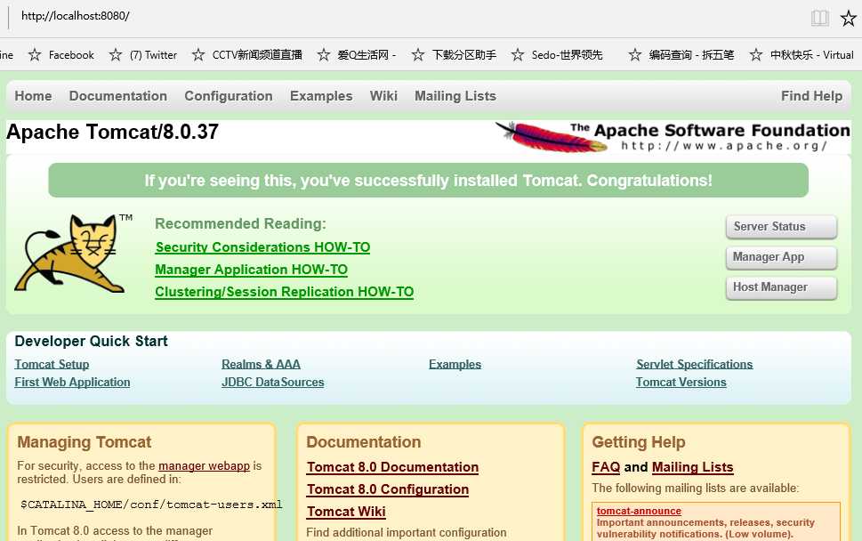This screenshot has height=541, width=862.
Task: Open the Facebook bookmark
Action: pos(61,55)
